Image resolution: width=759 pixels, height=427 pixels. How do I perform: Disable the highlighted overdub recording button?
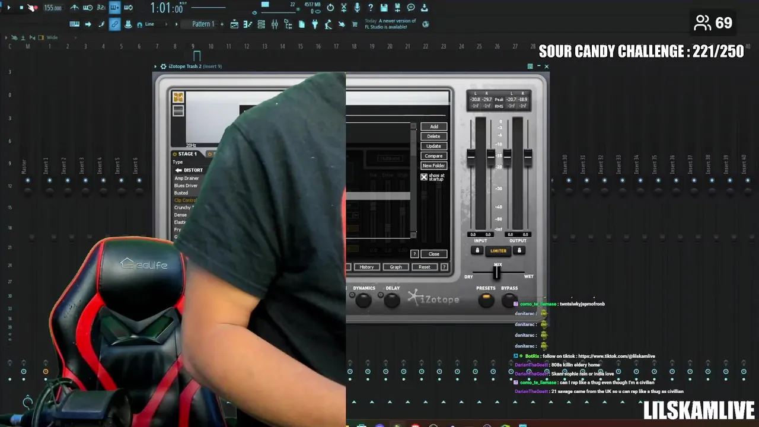pyautogui.click(x=114, y=8)
